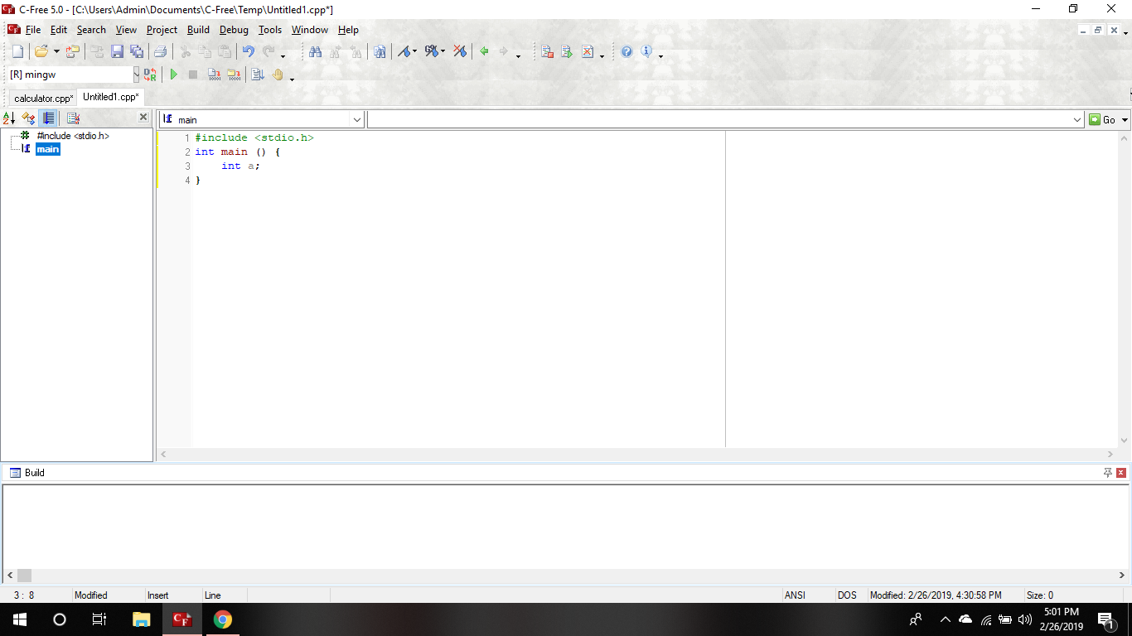This screenshot has height=636, width=1132.
Task: Click the Toggle Bookmark icon
Action: [405, 51]
